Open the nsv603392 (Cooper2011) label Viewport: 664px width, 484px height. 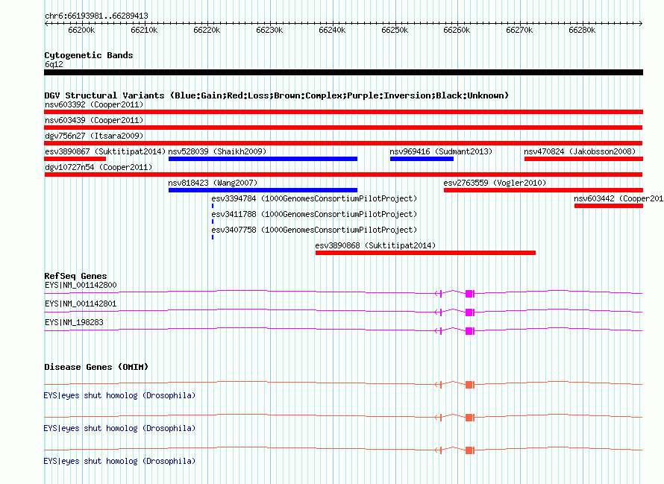tap(94, 104)
